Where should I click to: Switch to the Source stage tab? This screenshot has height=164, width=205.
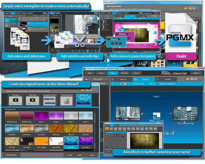point(101,73)
